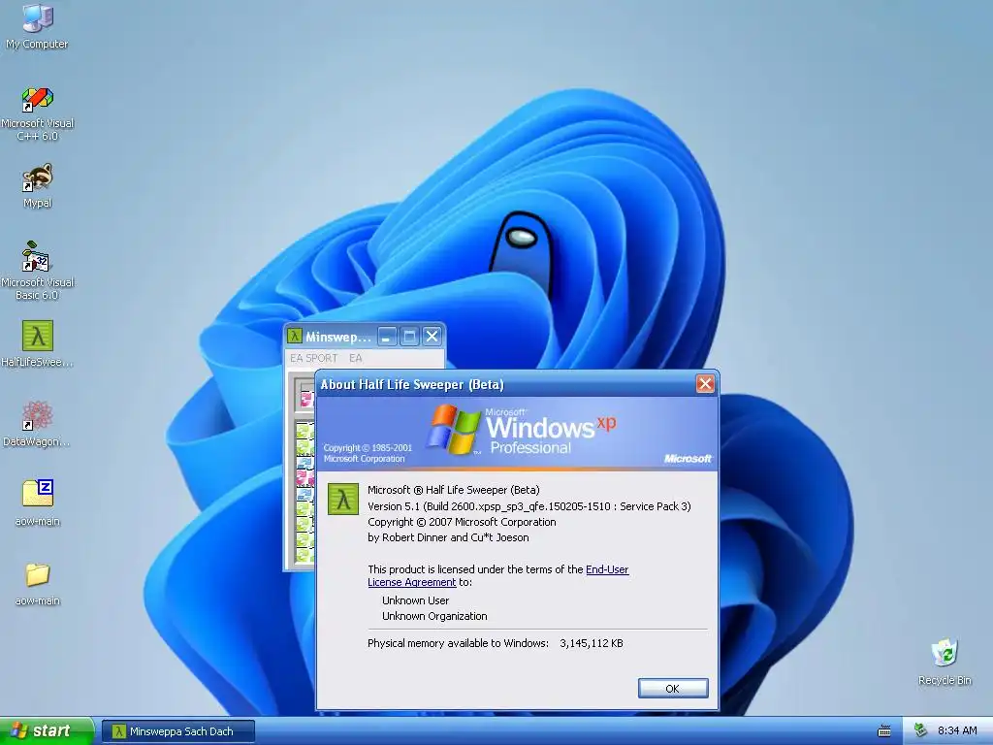Open the EA menu in Minsweppa window

(x=355, y=358)
